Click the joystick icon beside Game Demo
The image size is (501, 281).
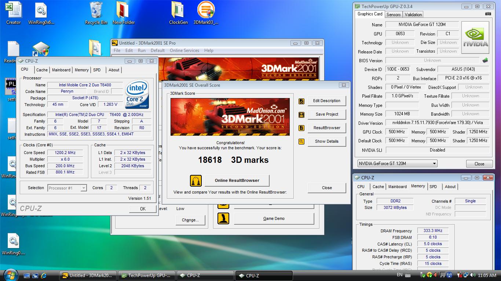223,218
